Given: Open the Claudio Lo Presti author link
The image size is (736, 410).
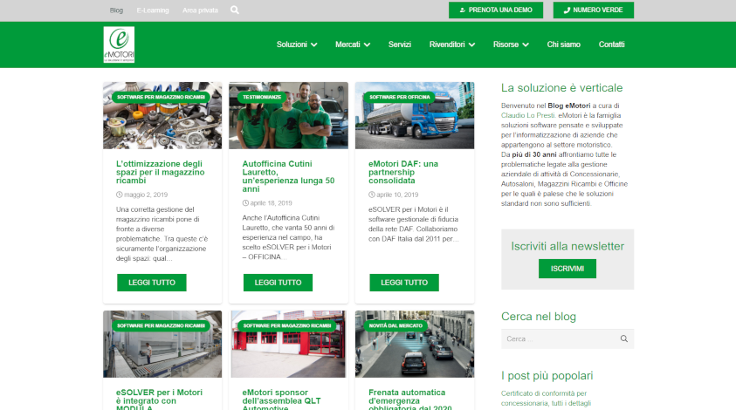Looking at the screenshot, I should (x=527, y=115).
